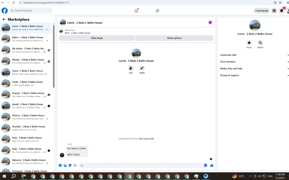Image resolution: width=289 pixels, height=180 pixels.
Task: Expand Privacy & support section
Action: pyautogui.click(x=254, y=75)
